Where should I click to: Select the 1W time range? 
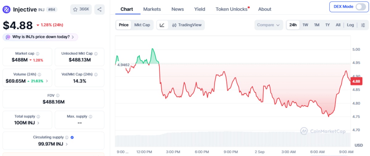point(305,25)
